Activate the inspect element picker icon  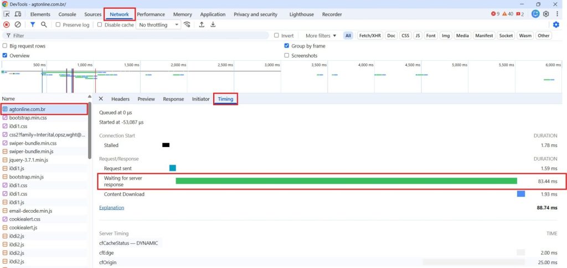coord(7,14)
